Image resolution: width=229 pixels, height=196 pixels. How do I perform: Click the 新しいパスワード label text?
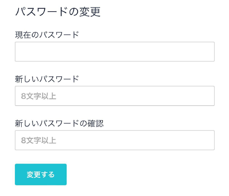tap(47, 79)
